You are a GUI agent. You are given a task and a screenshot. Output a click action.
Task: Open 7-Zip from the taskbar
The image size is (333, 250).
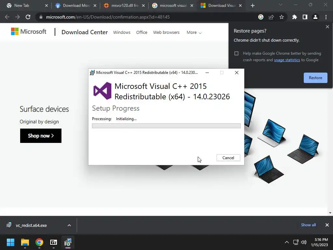coord(54,242)
